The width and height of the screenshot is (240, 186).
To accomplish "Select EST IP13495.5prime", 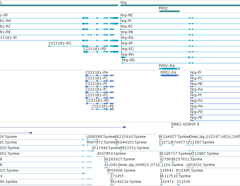I will click(x=189, y=171).
